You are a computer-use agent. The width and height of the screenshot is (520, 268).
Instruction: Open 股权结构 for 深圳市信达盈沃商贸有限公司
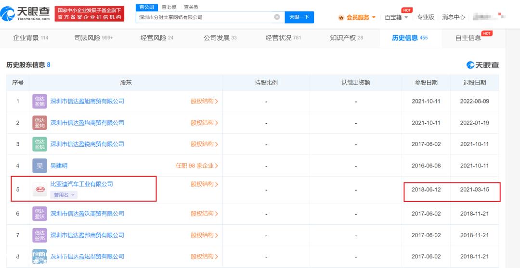click(204, 214)
